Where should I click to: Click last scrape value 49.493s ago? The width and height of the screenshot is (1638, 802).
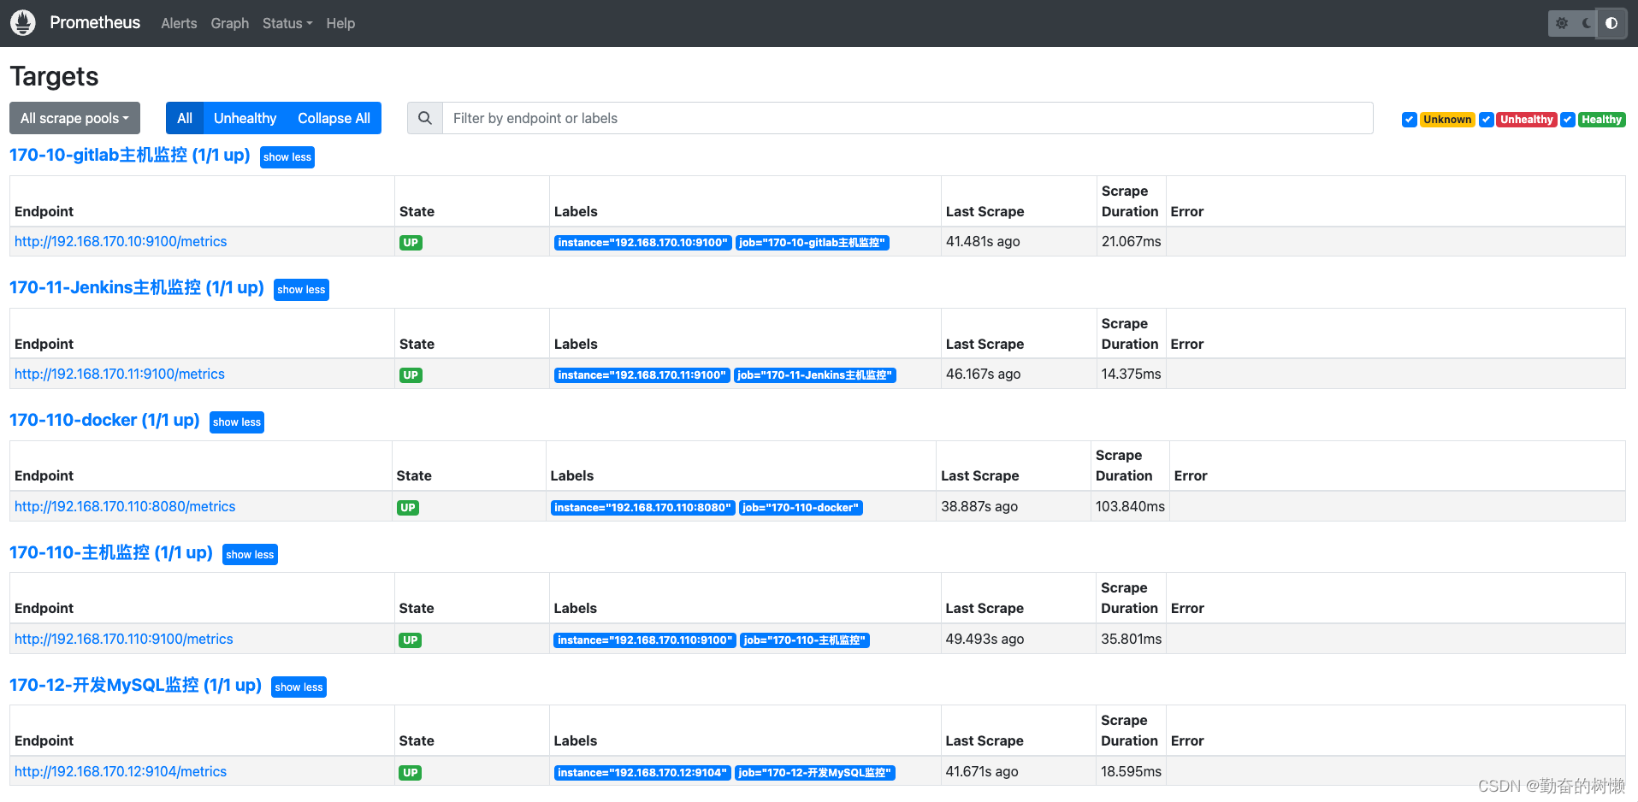point(985,639)
